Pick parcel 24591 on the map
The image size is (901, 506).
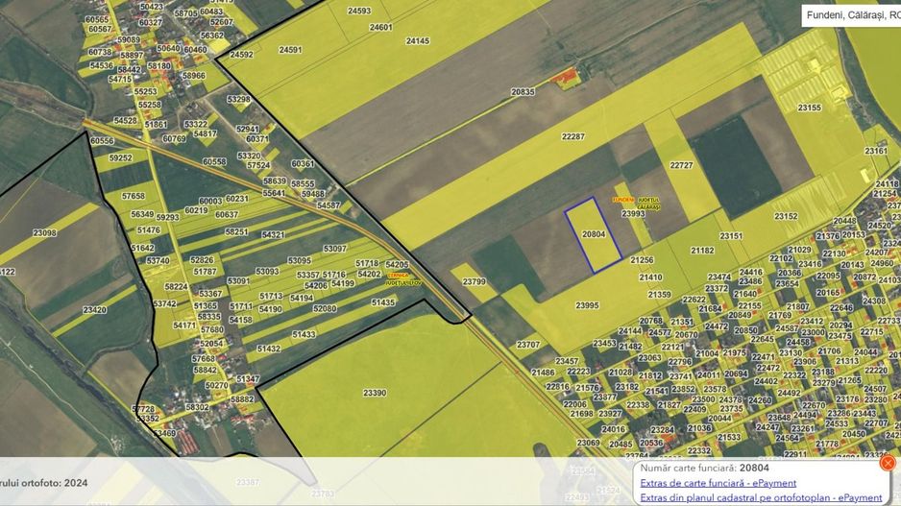(x=290, y=50)
